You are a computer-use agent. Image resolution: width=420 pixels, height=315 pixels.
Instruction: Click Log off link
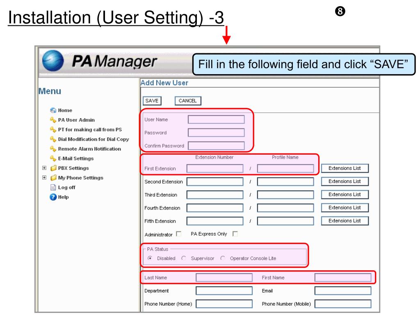67,187
